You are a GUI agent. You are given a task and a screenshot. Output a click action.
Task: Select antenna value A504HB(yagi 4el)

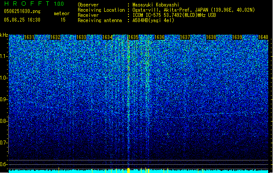tap(153, 20)
